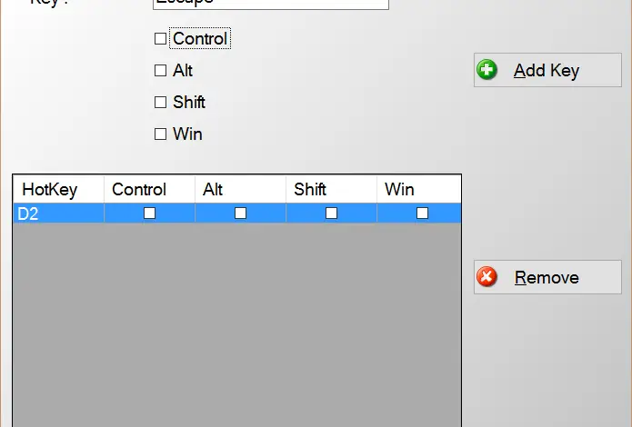Enable the Control modifier checkbox above the table
The width and height of the screenshot is (632, 427).
161,39
